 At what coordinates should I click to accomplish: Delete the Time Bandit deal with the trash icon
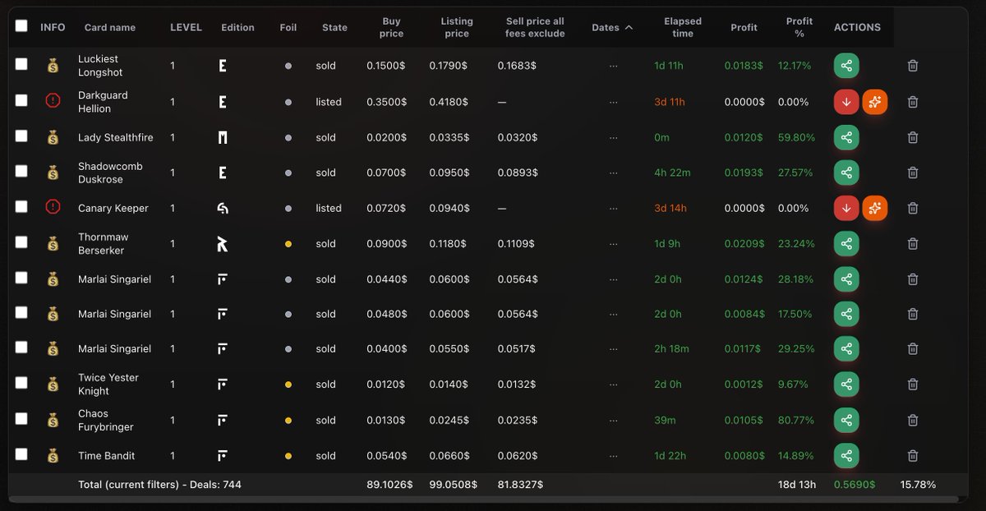click(912, 455)
